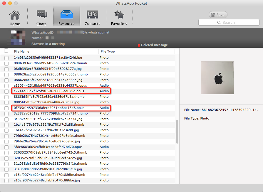Open the Favorites section

point(119,18)
